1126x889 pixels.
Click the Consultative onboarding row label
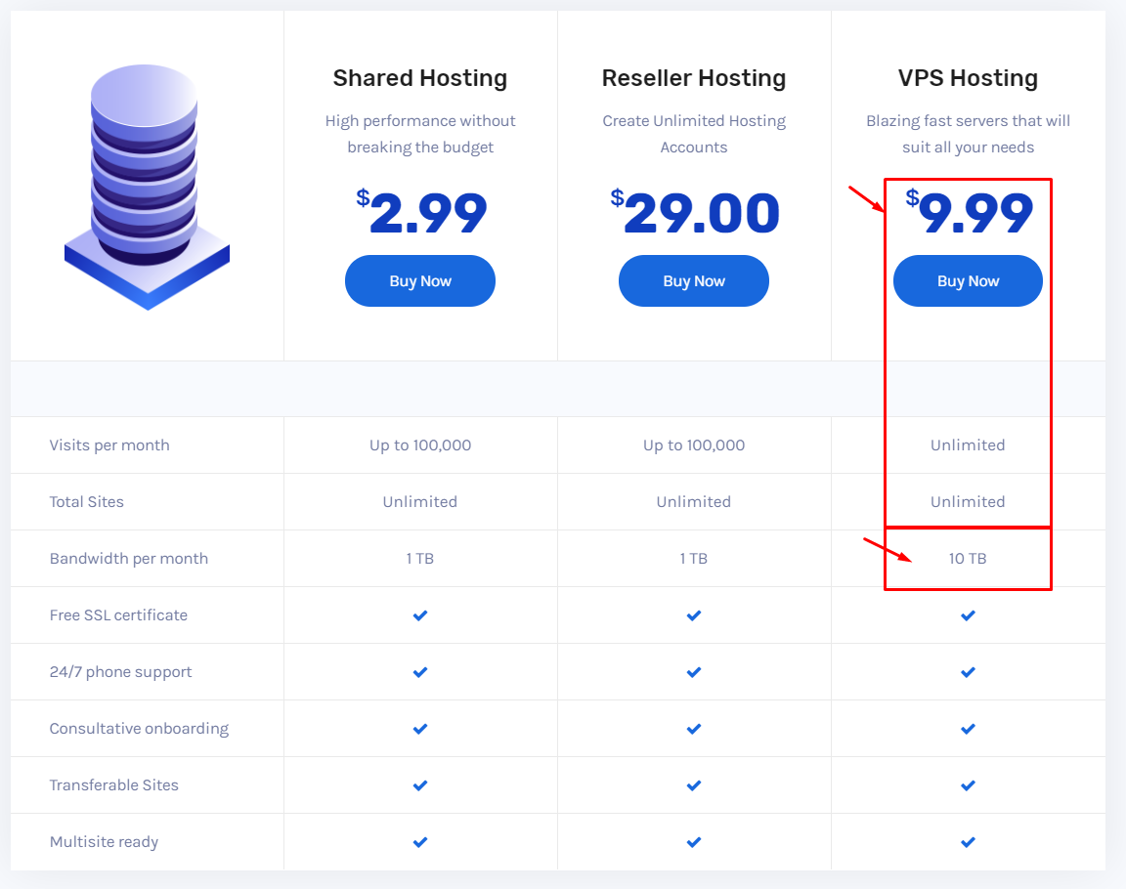pos(139,728)
